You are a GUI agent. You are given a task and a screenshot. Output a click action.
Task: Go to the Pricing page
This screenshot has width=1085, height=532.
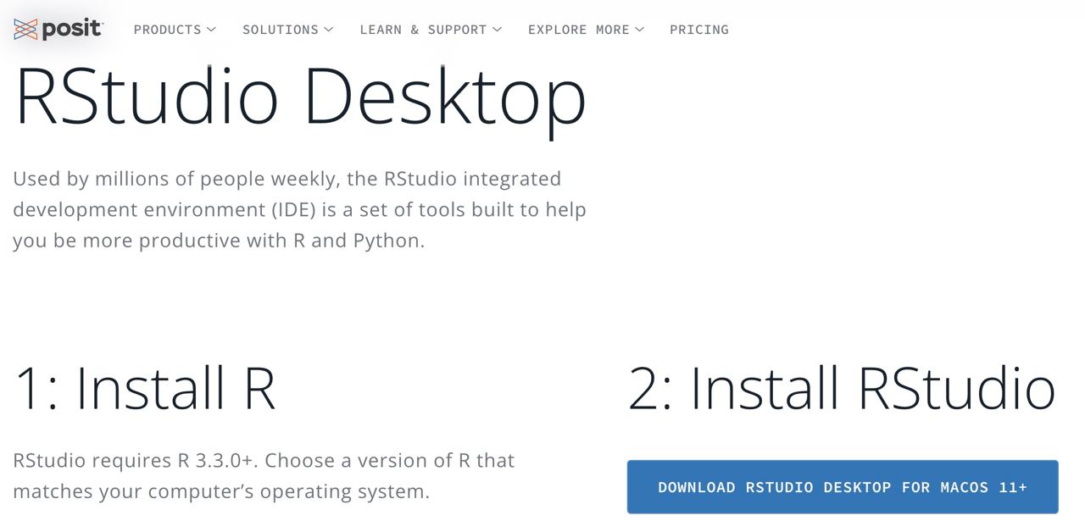click(x=698, y=30)
